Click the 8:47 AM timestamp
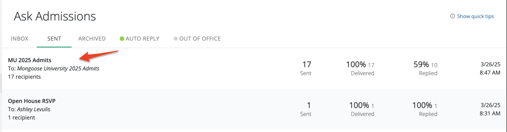Viewport: 507px width, 132px height. tap(490, 73)
